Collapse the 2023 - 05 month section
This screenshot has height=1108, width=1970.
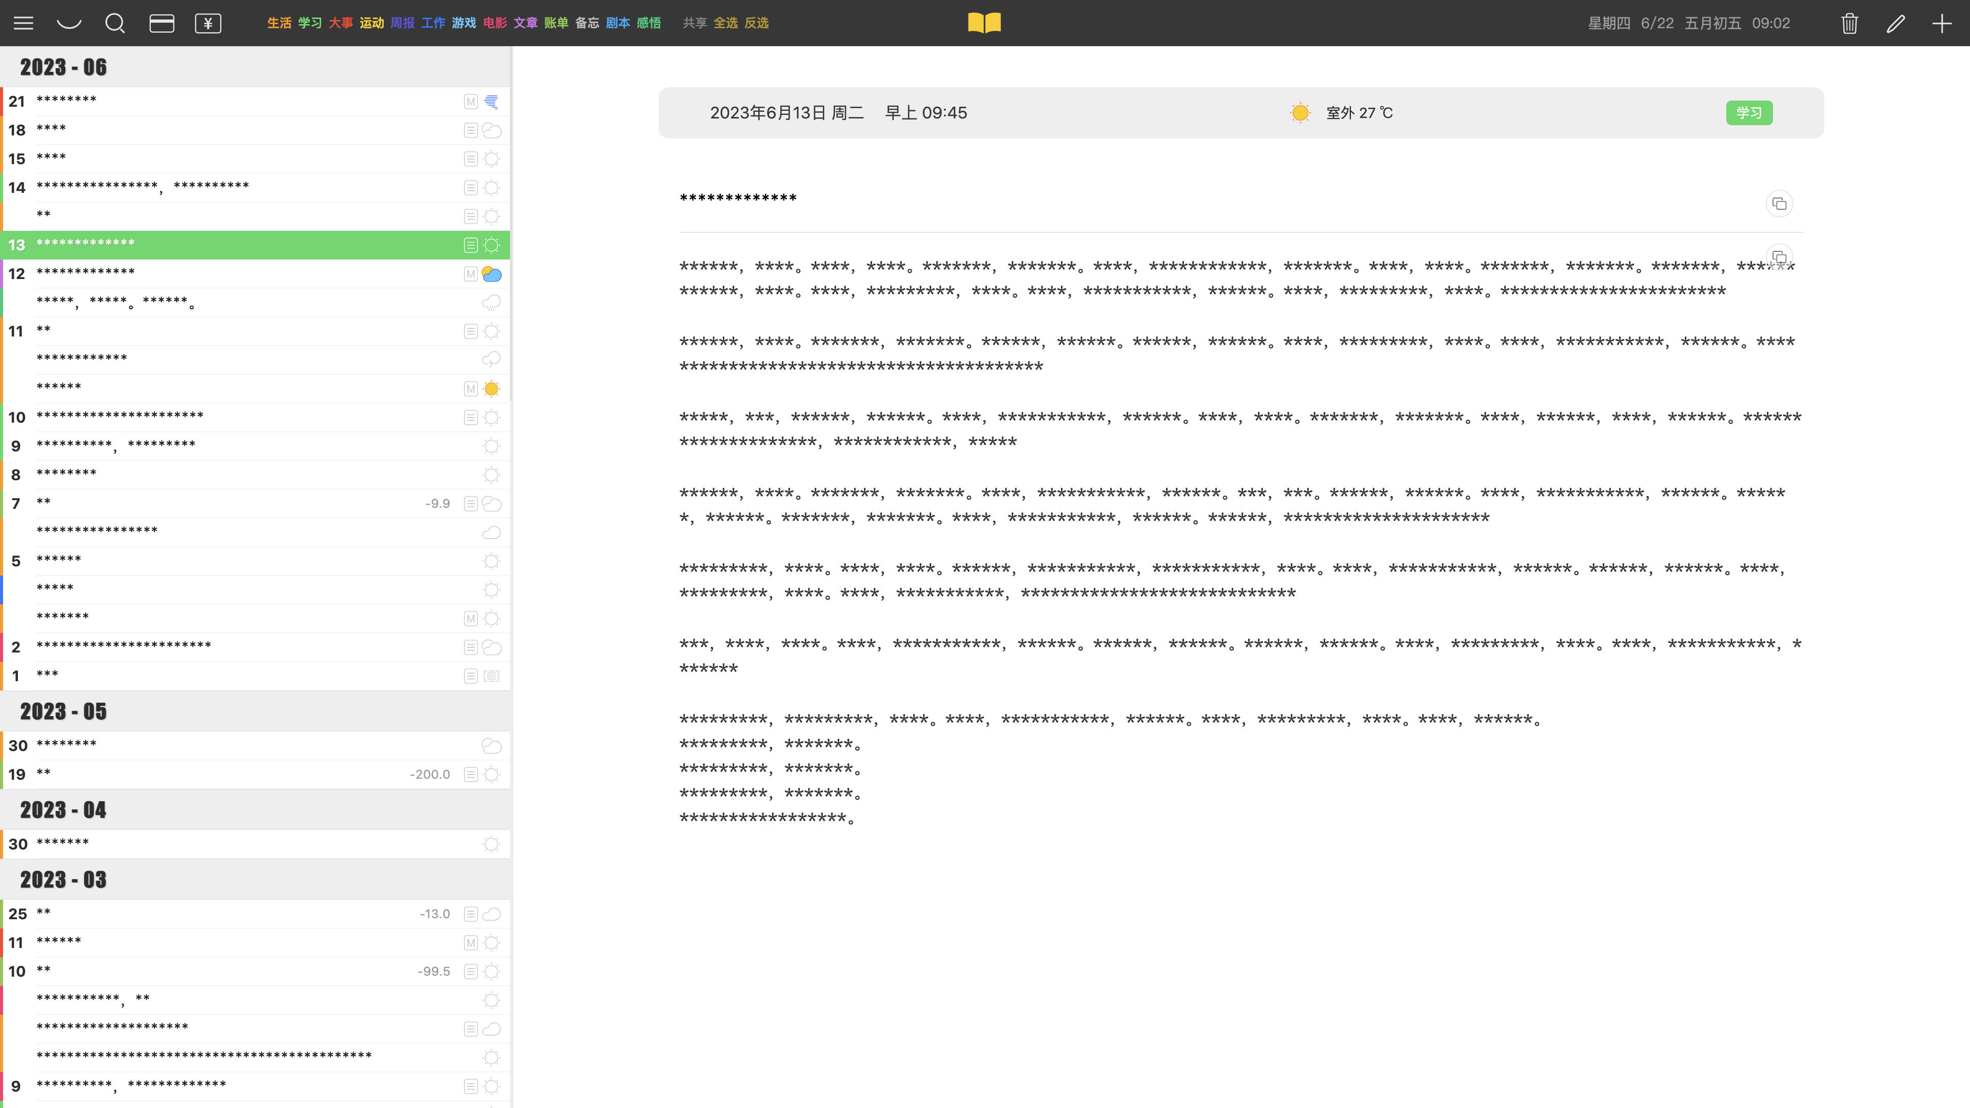63,711
